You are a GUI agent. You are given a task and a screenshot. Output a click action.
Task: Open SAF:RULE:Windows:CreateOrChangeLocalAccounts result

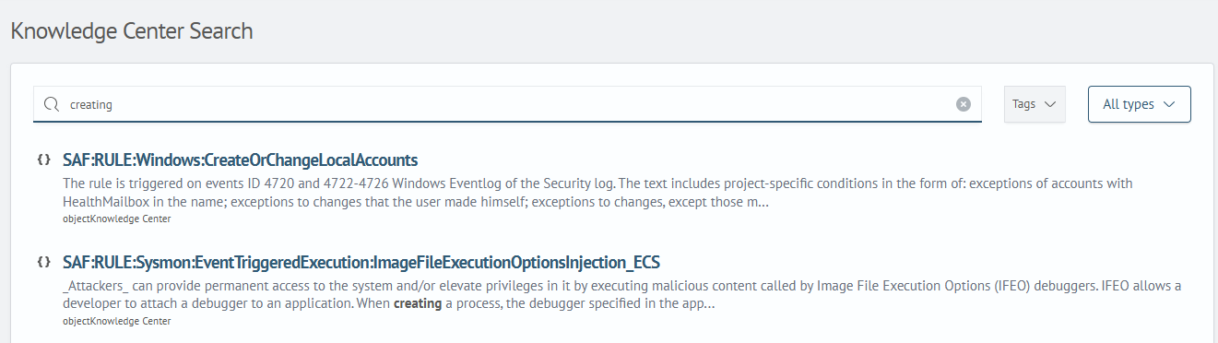(x=240, y=160)
